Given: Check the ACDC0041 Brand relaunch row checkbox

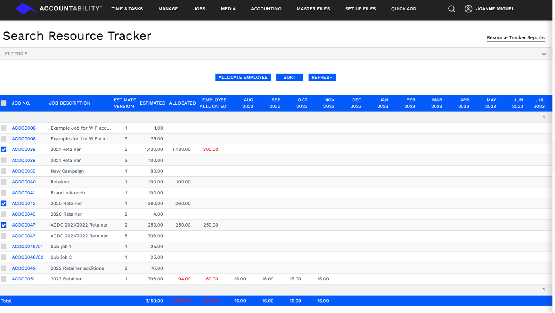Looking at the screenshot, I should (x=4, y=192).
